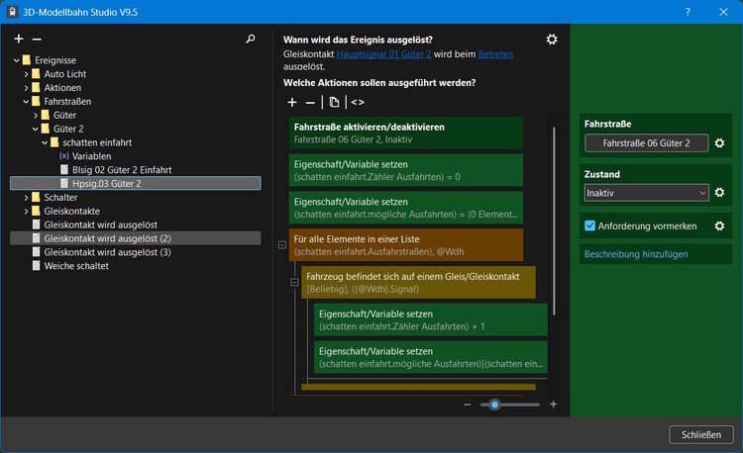Select the 'Blsig 02 Güter 2 Einfahrt' item
This screenshot has width=743, height=453.
coord(121,169)
